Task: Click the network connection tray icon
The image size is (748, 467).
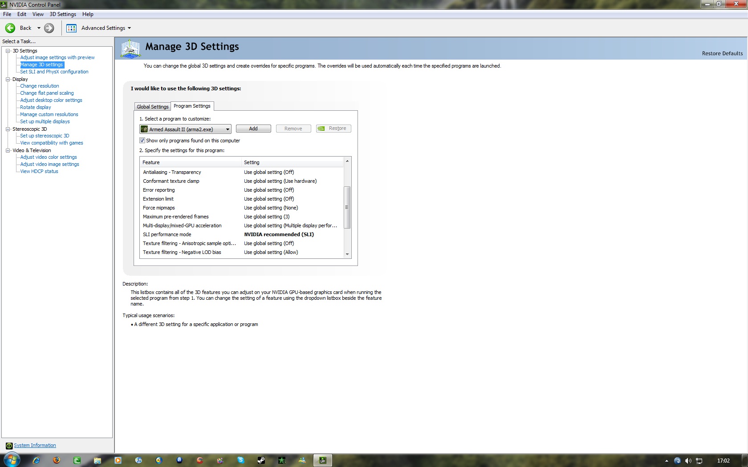Action: (x=699, y=461)
